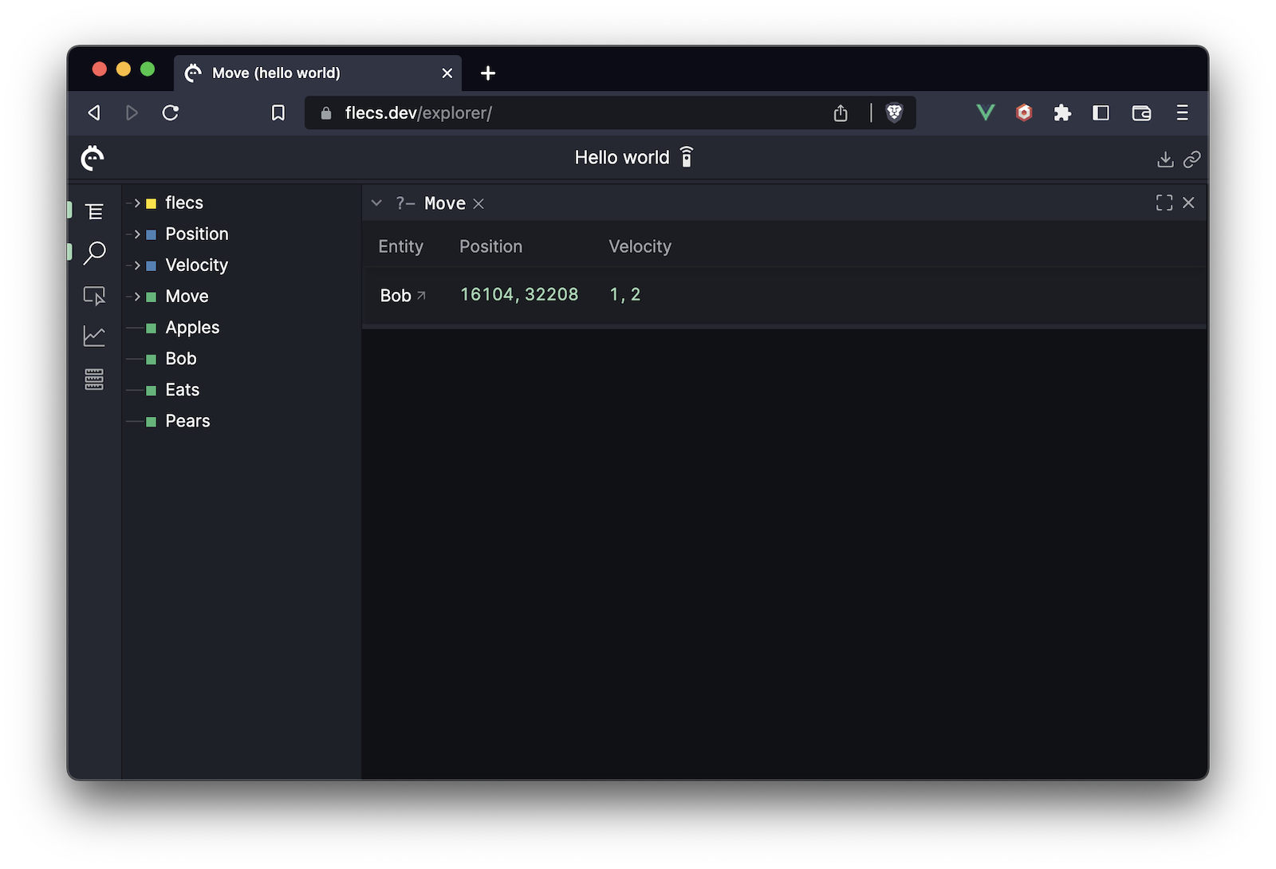
Task: Expand the flecs tree node
Action: click(x=137, y=203)
